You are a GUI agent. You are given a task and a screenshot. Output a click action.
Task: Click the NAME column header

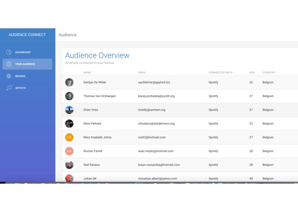pos(87,73)
